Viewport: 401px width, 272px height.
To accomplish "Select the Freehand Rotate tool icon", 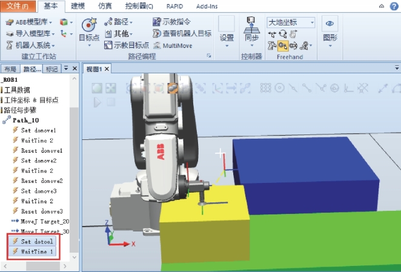I will point(282,34).
